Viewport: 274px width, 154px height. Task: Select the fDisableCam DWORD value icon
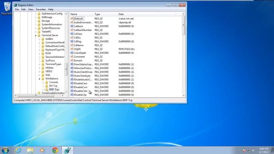71,83
